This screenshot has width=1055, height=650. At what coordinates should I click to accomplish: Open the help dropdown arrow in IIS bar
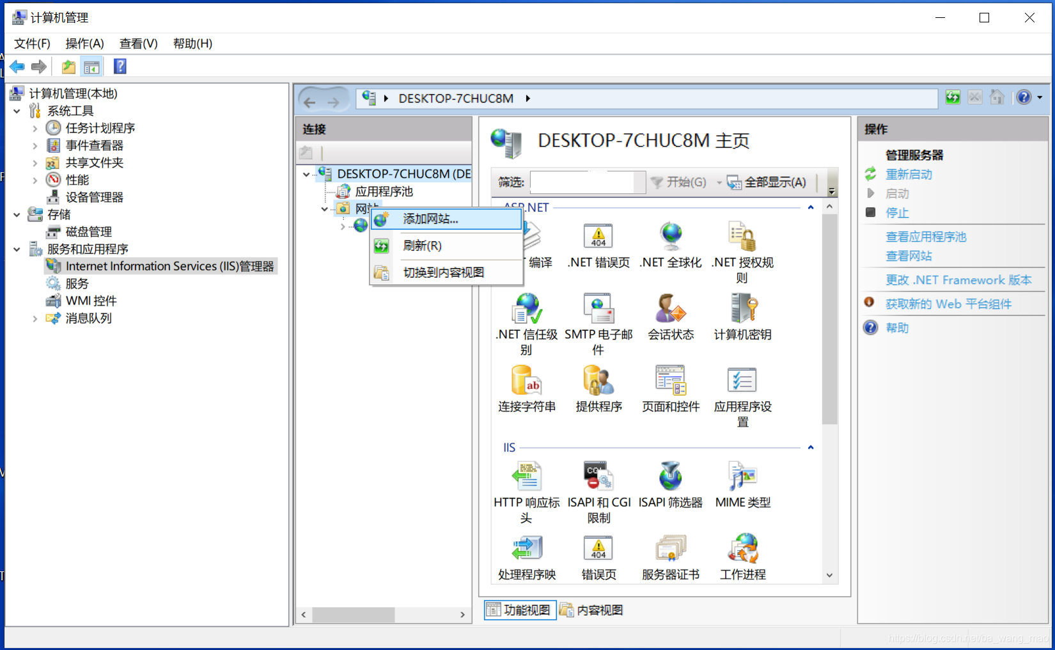[x=1040, y=97]
